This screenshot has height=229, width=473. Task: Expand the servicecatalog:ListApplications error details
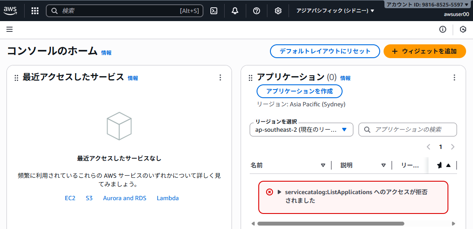click(279, 192)
